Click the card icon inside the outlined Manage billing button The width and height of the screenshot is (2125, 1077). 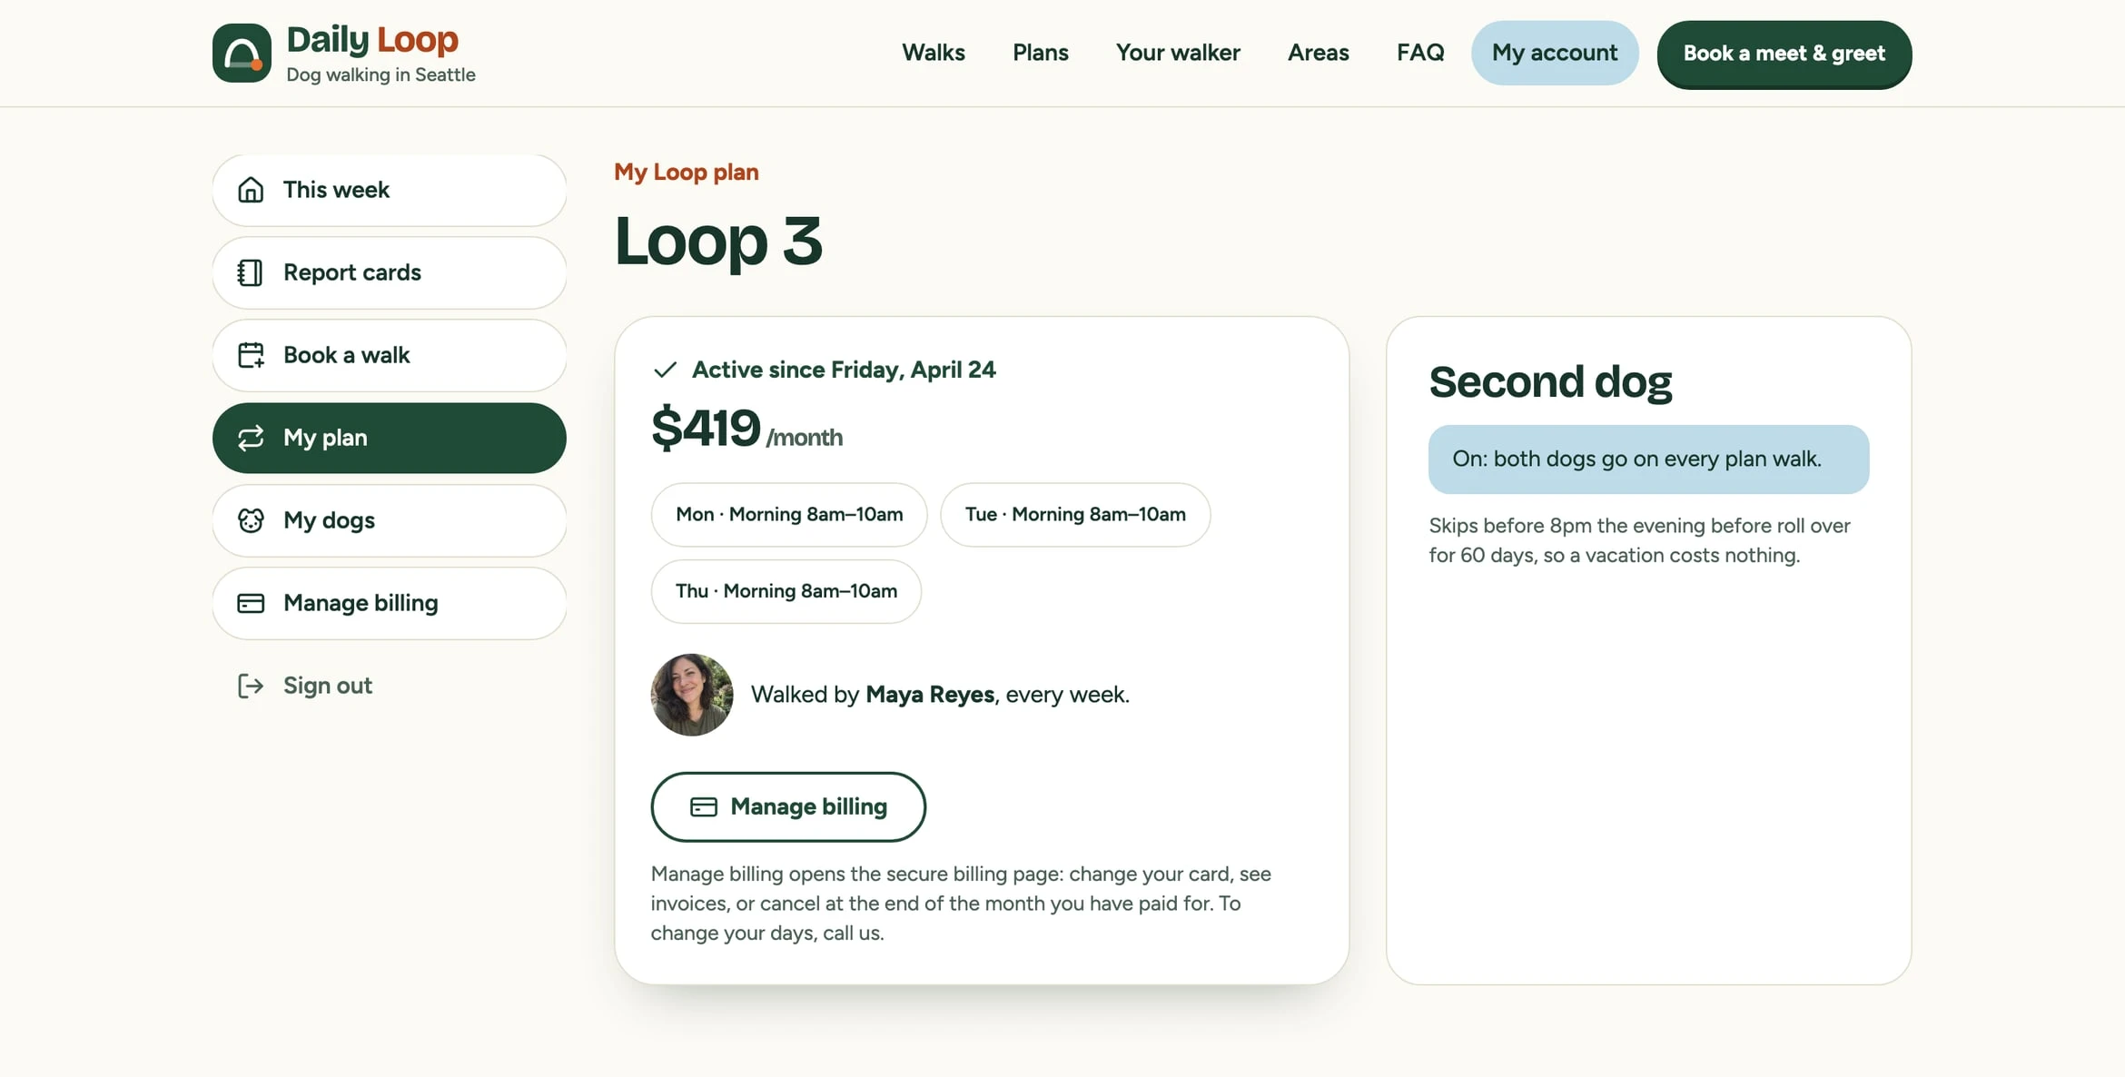(704, 806)
